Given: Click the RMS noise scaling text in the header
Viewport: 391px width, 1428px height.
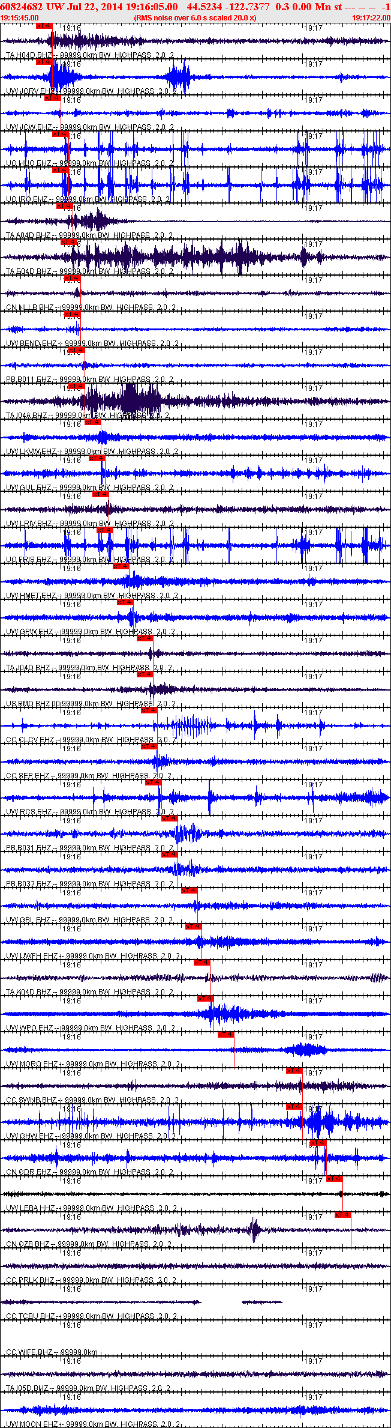Looking at the screenshot, I should (195, 18).
